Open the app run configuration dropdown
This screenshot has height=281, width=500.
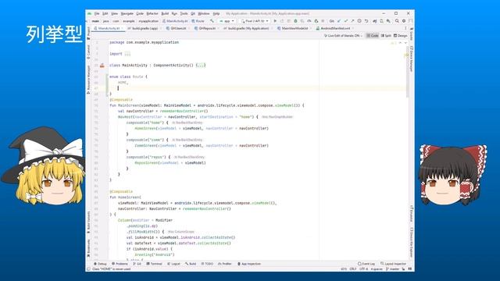(x=227, y=21)
